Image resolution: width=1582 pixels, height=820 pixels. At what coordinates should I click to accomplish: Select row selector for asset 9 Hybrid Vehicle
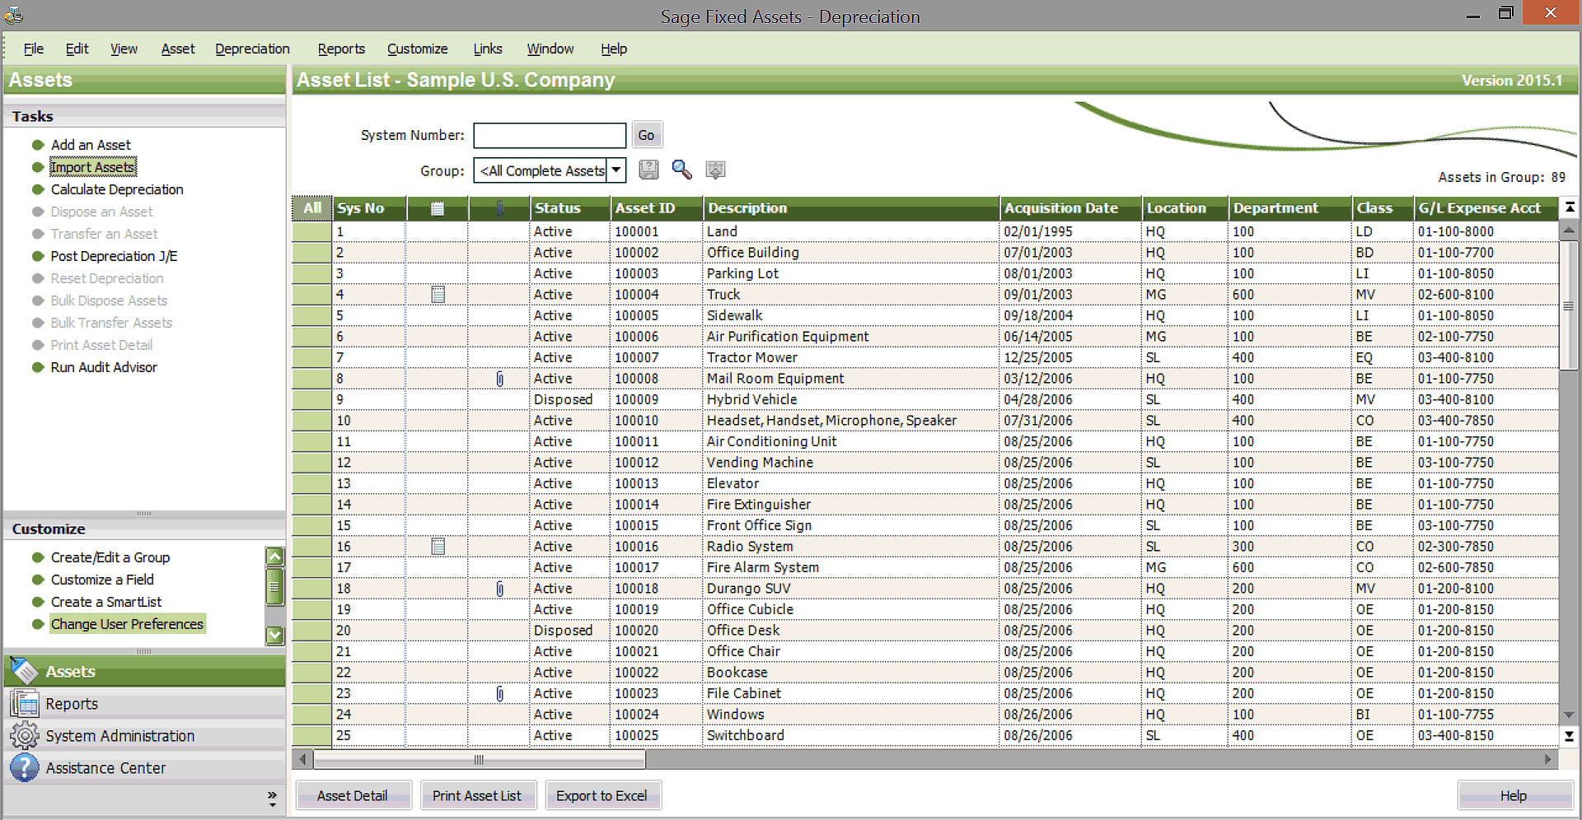[311, 399]
